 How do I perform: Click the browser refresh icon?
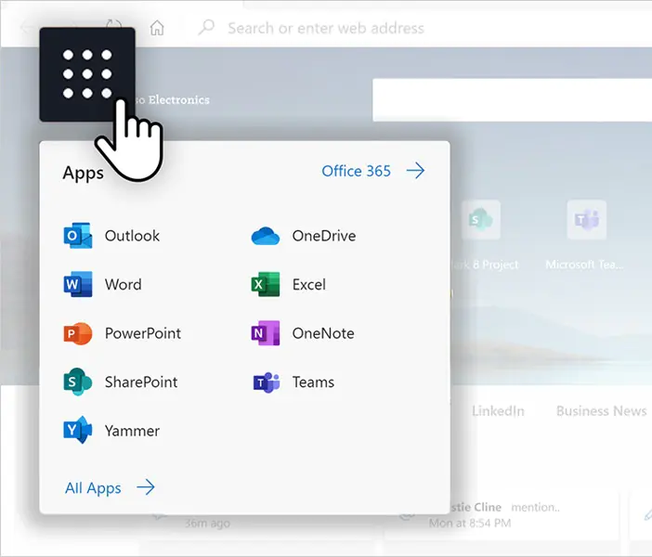click(113, 26)
